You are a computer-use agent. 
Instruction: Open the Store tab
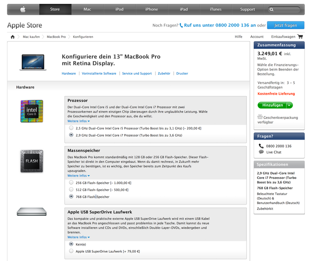coord(55,9)
